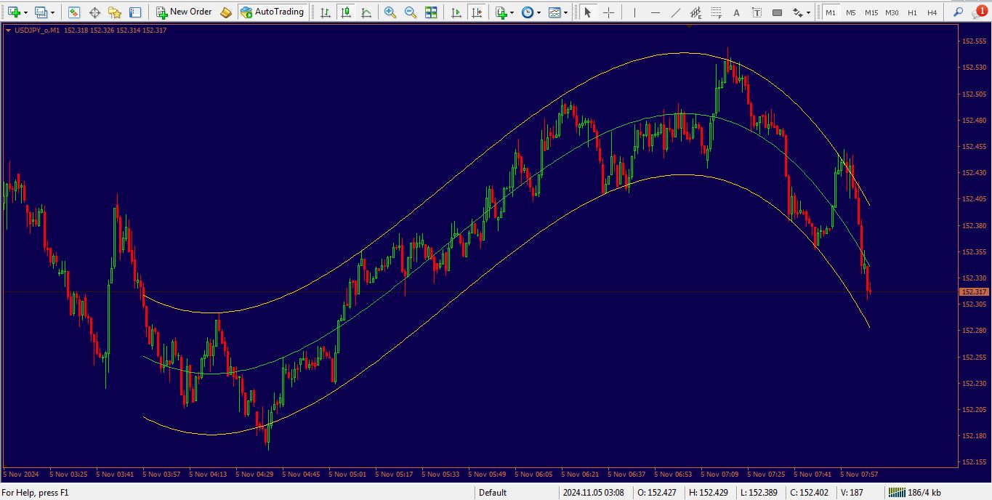Switch to M15 timeframe
Viewport: 992px width, 500px height.
coord(871,12)
